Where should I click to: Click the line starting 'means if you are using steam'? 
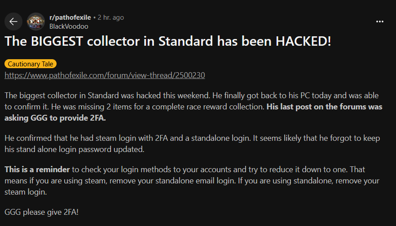coord(192,181)
